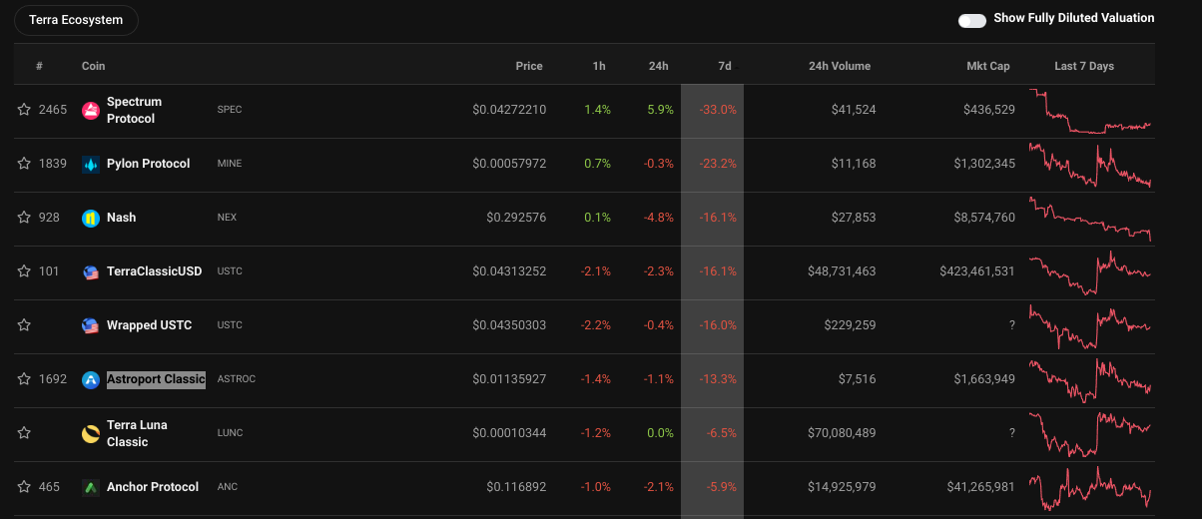Click price $0.292576 in the Nash row
The width and height of the screenshot is (1202, 519).
[x=516, y=218]
